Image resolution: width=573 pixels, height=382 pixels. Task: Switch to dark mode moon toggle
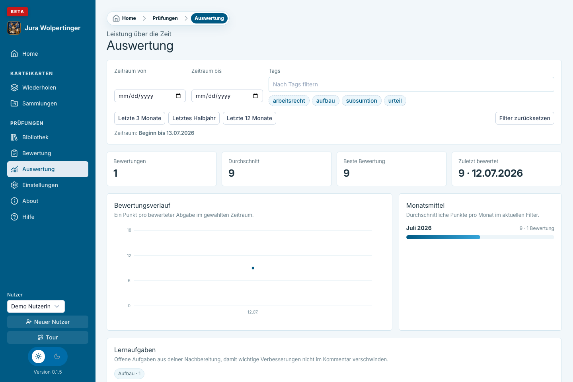point(57,357)
